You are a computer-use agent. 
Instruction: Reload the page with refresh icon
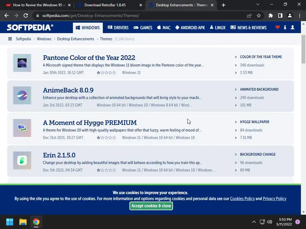coord(26,16)
